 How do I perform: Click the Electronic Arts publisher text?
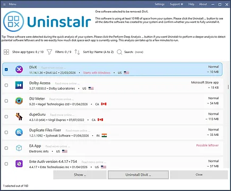click(39, 151)
